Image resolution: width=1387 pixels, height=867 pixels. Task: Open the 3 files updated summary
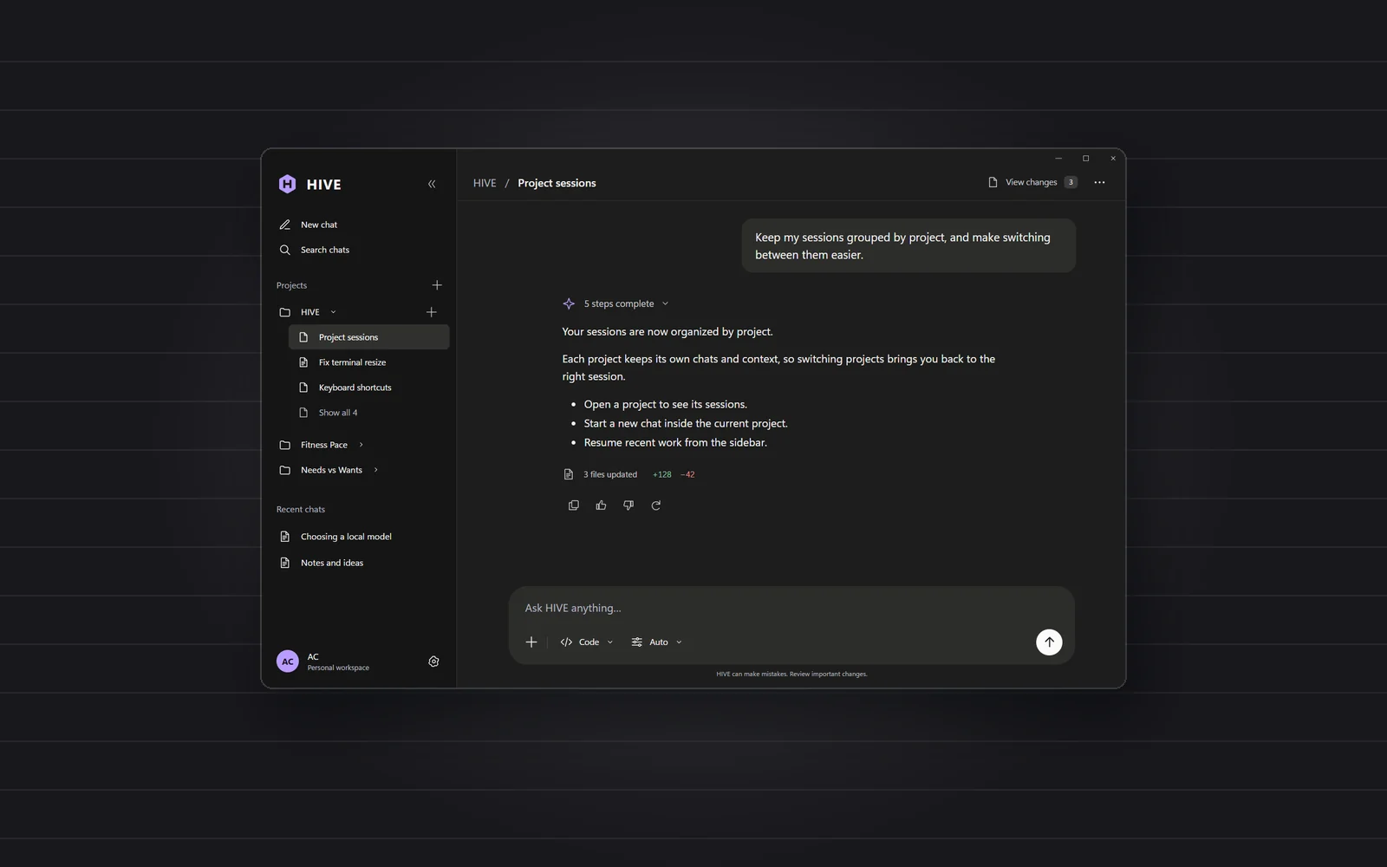[609, 474]
